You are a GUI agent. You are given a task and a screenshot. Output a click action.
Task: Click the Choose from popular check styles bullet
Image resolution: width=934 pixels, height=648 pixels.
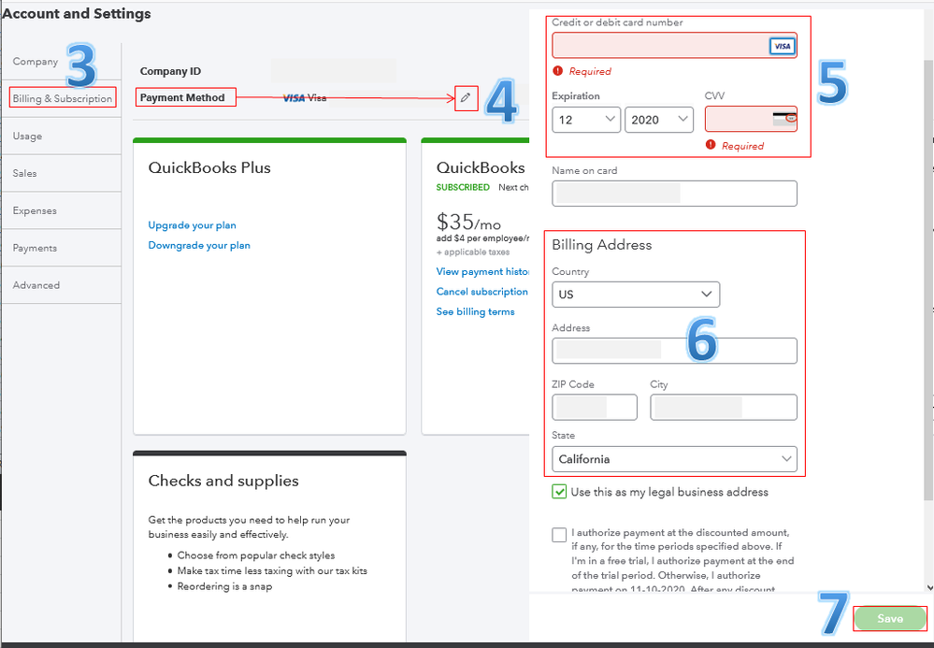pos(256,555)
